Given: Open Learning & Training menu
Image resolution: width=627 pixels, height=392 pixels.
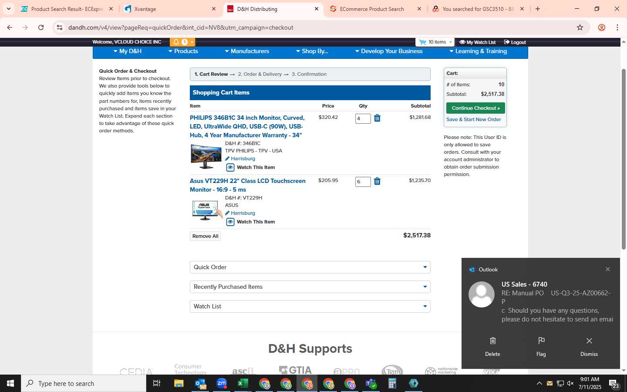Looking at the screenshot, I should coord(478,51).
